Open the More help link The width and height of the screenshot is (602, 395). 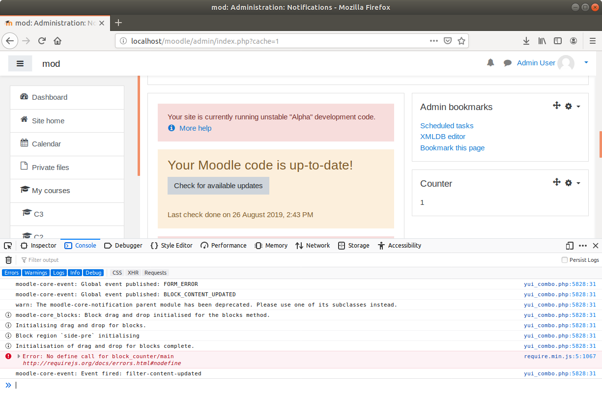click(x=195, y=128)
